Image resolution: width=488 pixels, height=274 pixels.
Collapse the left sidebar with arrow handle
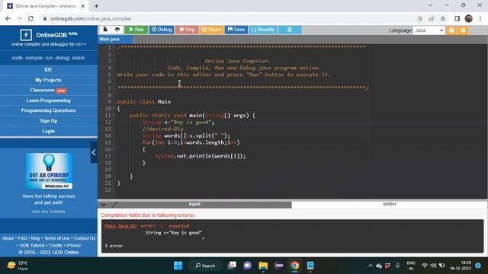[94, 152]
